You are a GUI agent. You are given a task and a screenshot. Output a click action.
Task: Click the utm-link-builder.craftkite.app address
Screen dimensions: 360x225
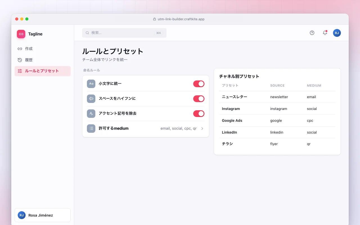[x=181, y=19]
